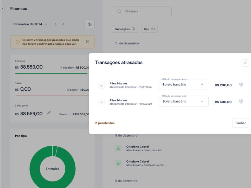
Task: Open Método de pagamento dropdown for R$ 200,00
Action: point(183,84)
